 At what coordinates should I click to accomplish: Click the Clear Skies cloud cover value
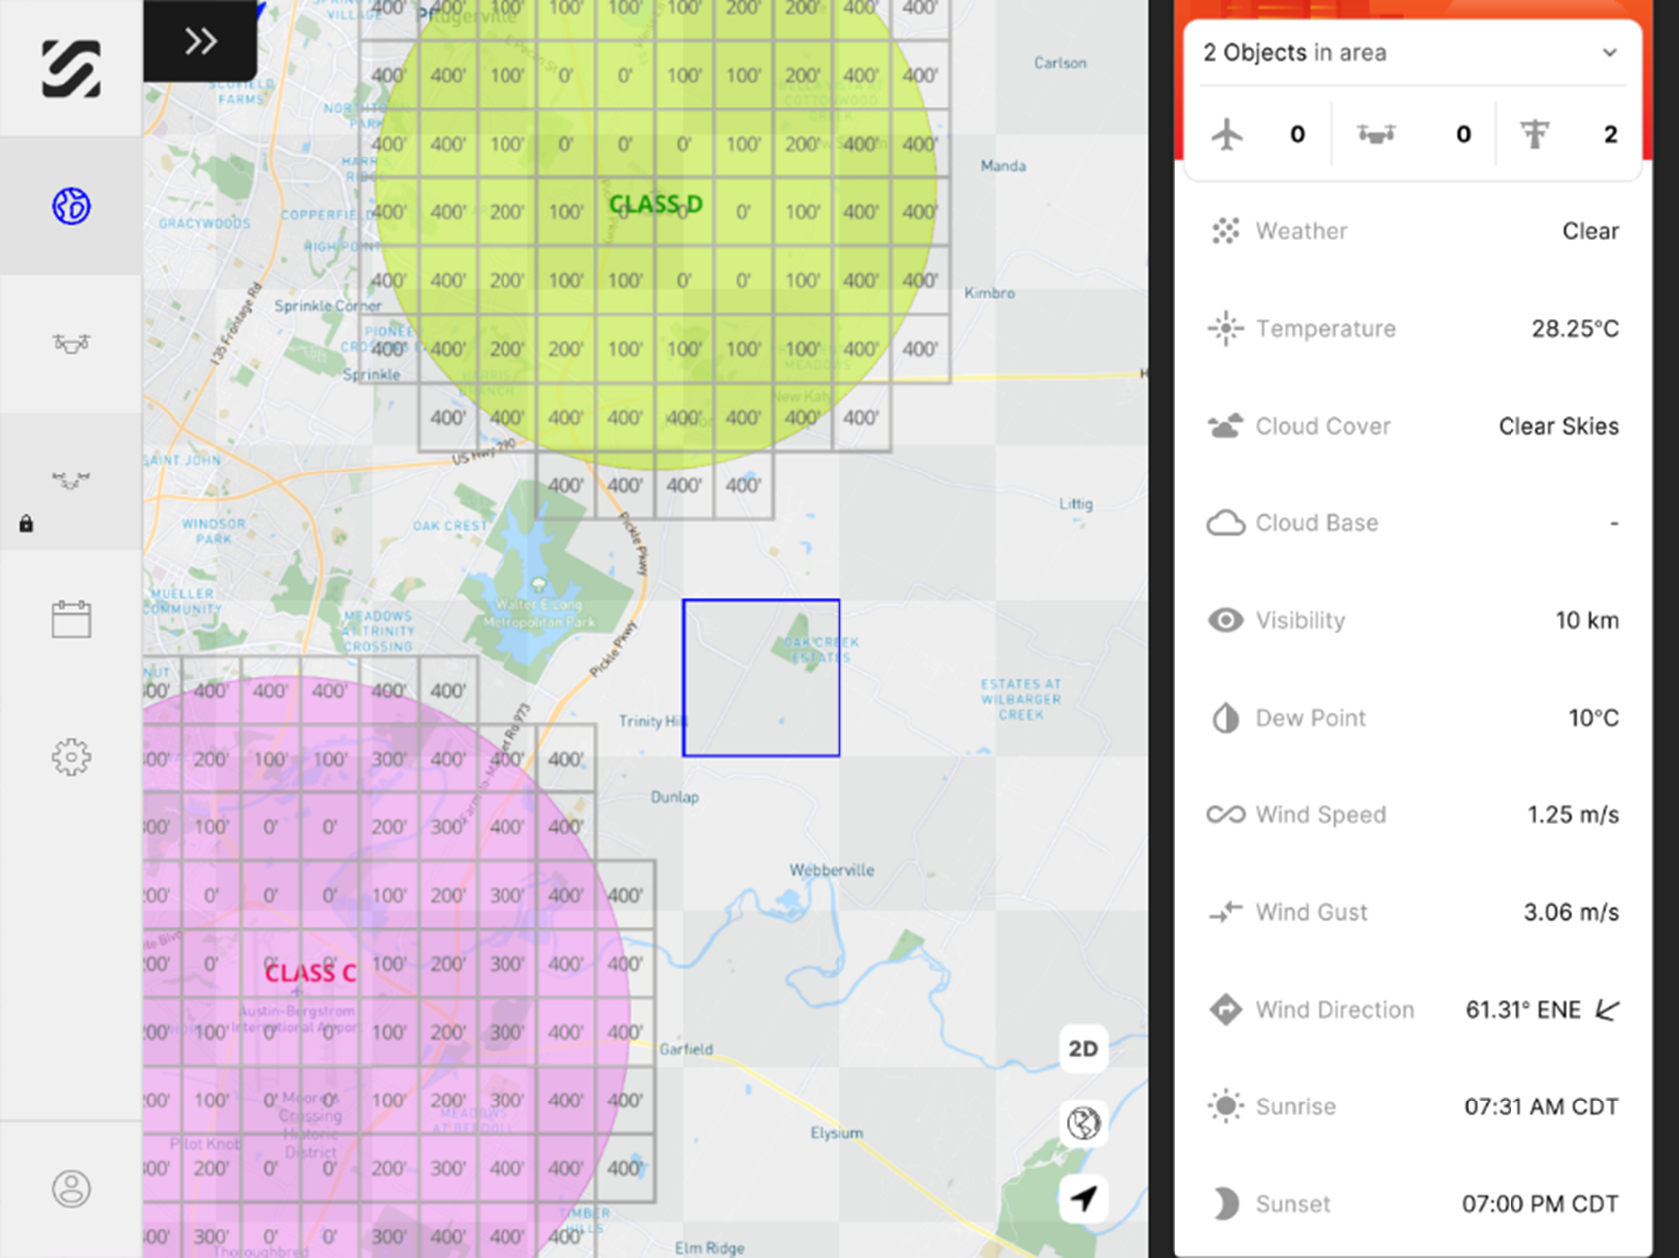1558,426
